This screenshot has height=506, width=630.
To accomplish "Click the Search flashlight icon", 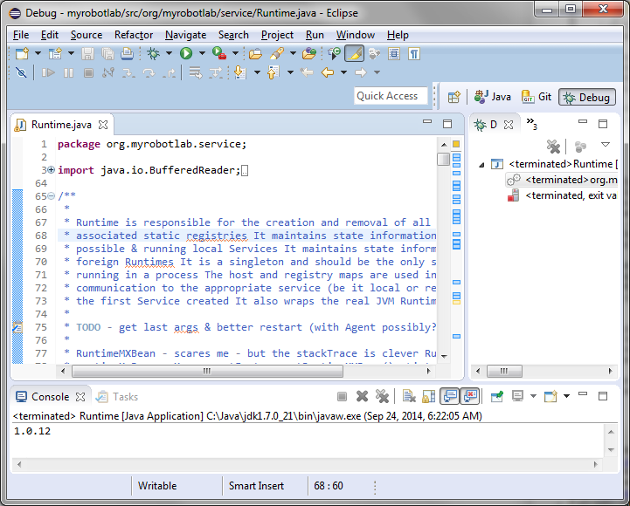I will (x=277, y=53).
